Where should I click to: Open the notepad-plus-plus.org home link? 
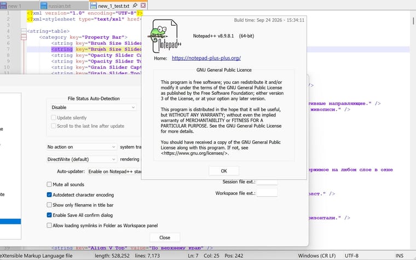pyautogui.click(x=206, y=58)
